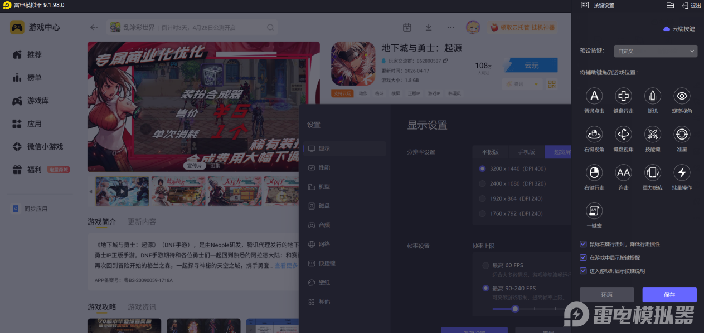Viewport: 704px width, 333px height.
Task: Select resolution 2400 x 1080 (DPI 320)
Action: (x=483, y=183)
